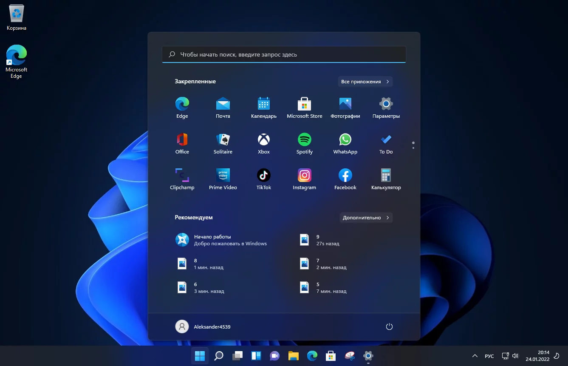Open Spotify from pinned apps
Screen dimensions: 568x366
[x=304, y=144]
